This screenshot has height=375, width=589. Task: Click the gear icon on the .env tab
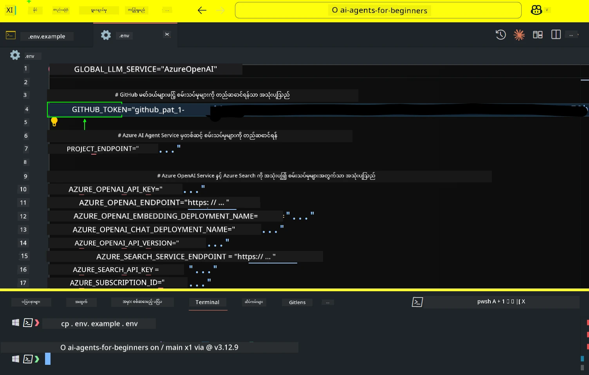[105, 35]
